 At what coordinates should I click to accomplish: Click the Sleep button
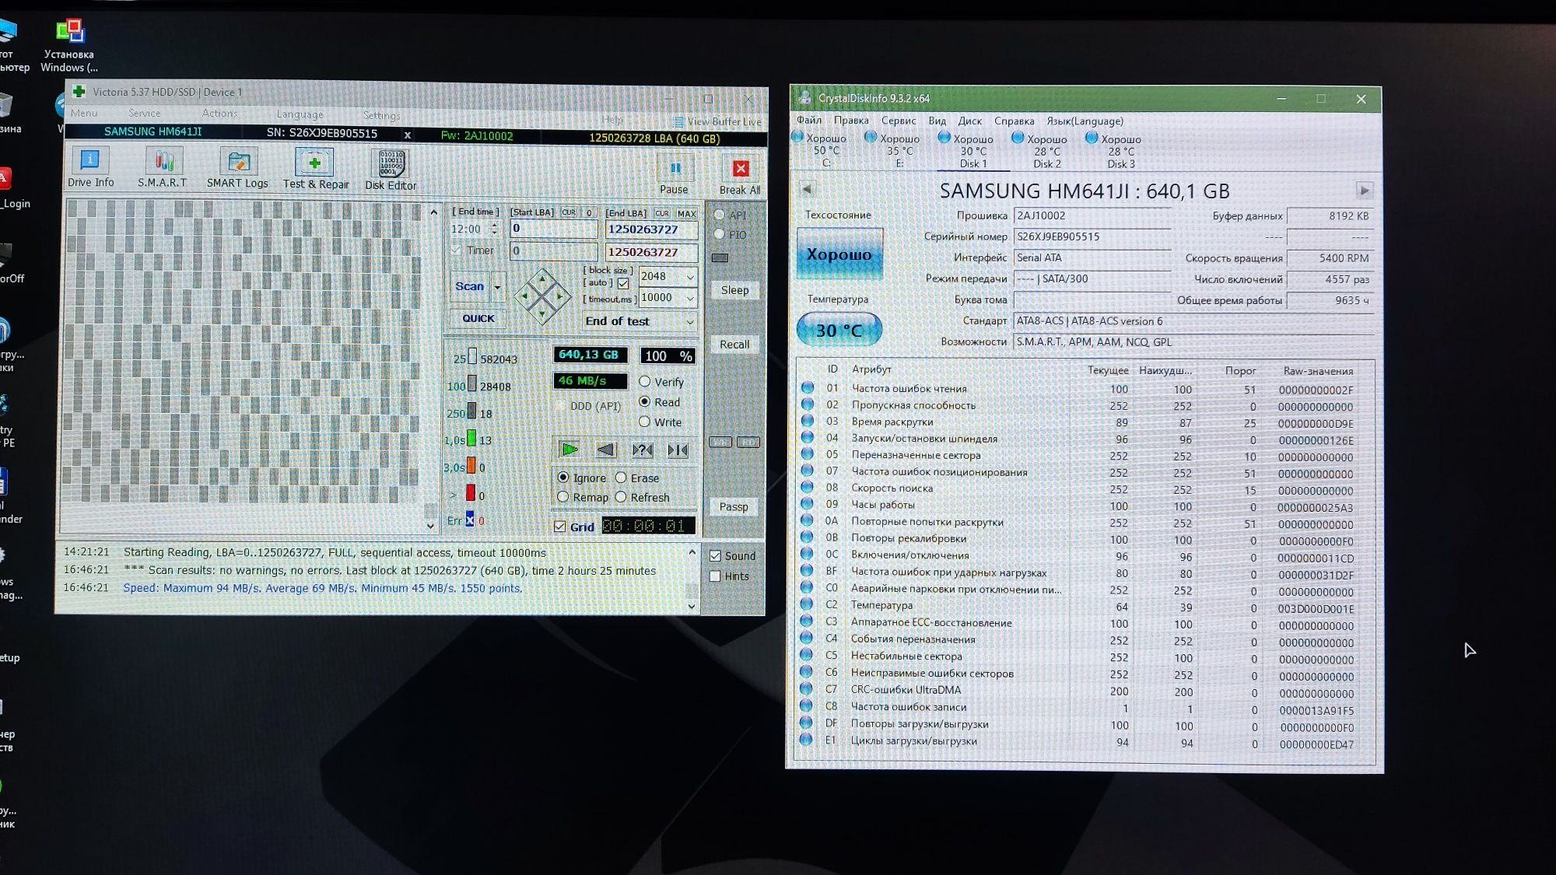734,290
